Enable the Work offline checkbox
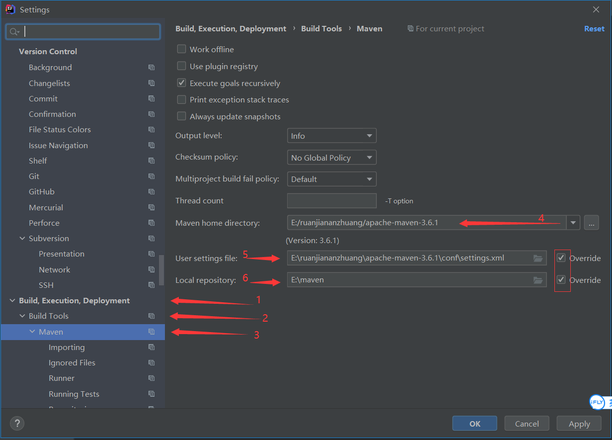This screenshot has height=440, width=612. tap(182, 49)
